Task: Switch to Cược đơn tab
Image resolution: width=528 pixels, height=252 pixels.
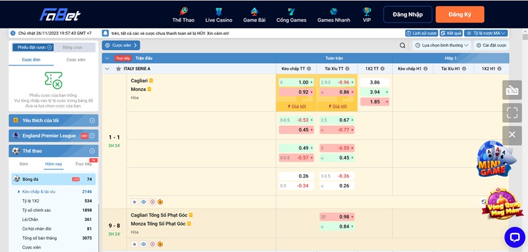Action: pos(31,59)
